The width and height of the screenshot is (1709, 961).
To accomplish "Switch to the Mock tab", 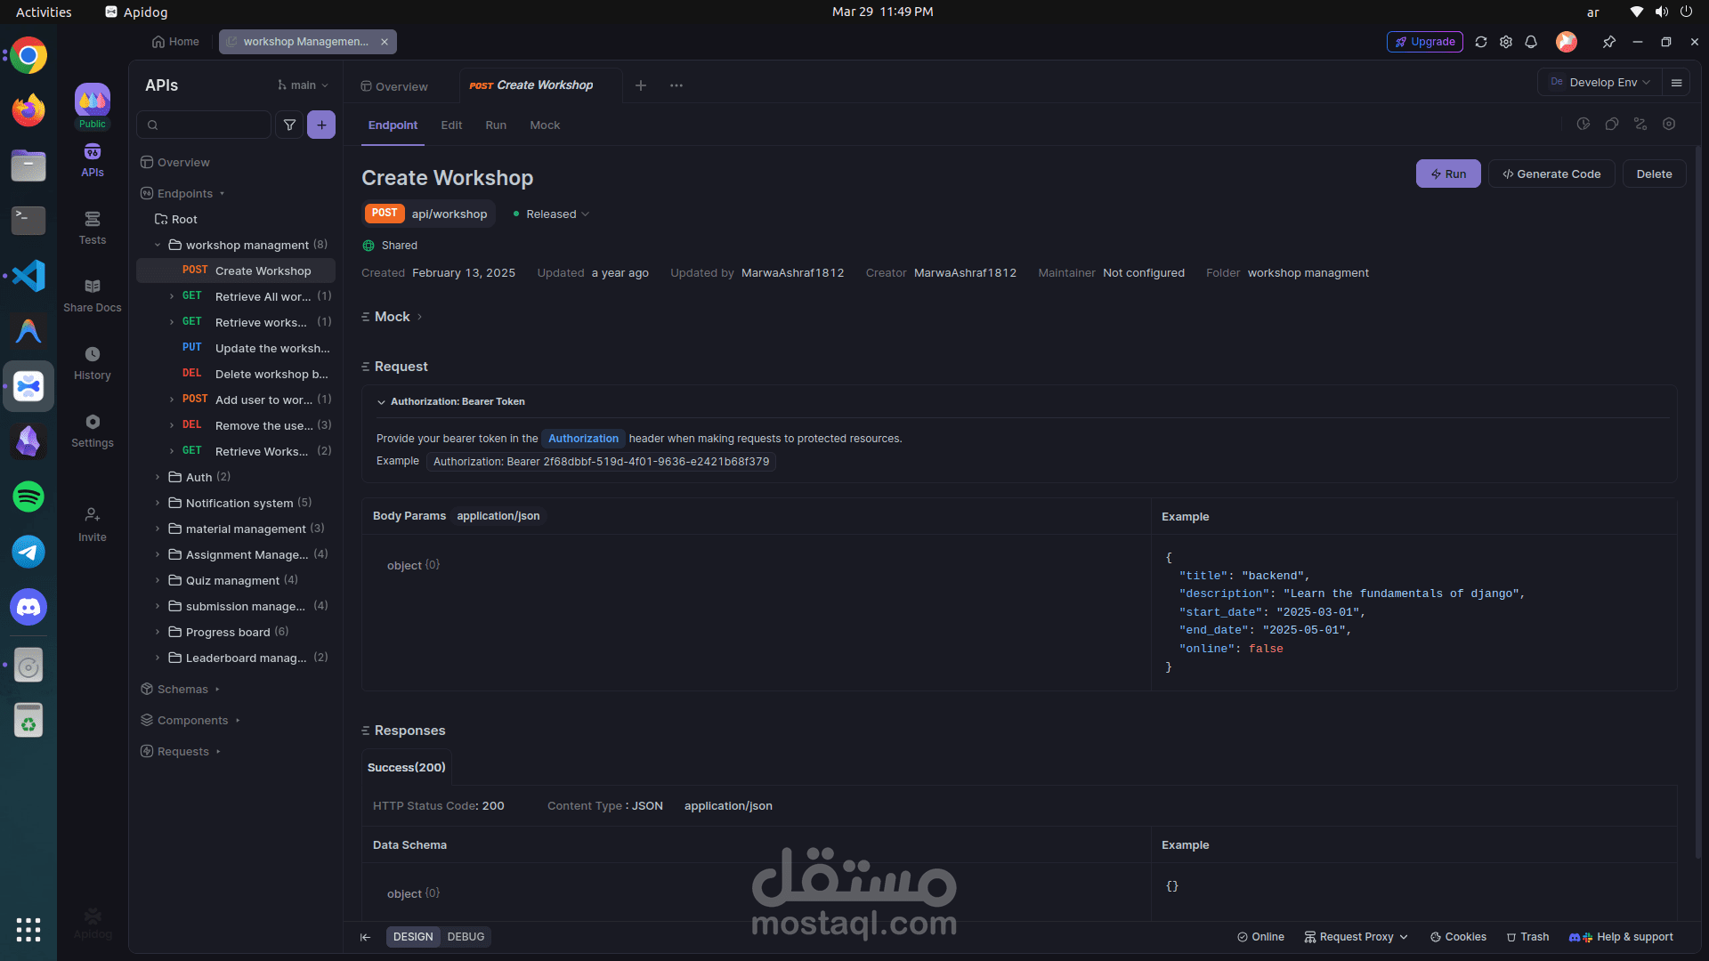I will [544, 125].
